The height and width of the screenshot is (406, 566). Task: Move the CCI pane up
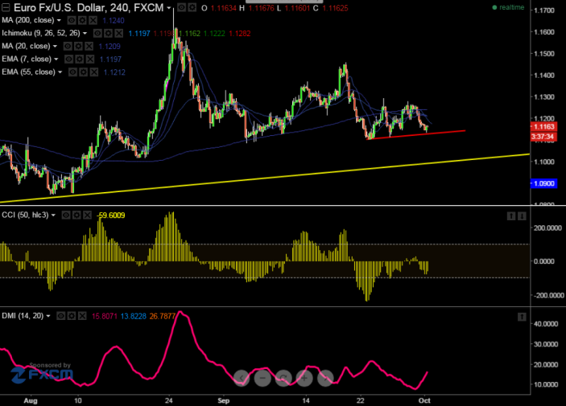coord(511,216)
